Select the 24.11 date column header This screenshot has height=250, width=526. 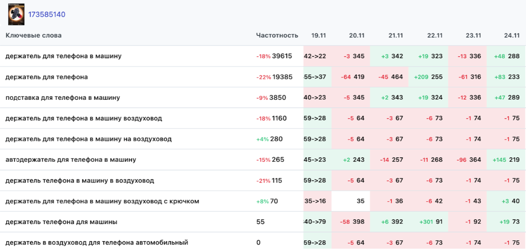click(x=512, y=35)
